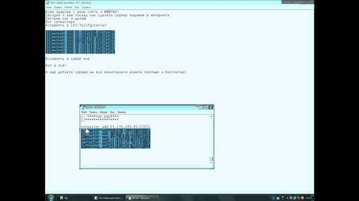Viewport: 359px width, 201px height.
Task: Open the cfg folder taskbar button
Action: 65,198
